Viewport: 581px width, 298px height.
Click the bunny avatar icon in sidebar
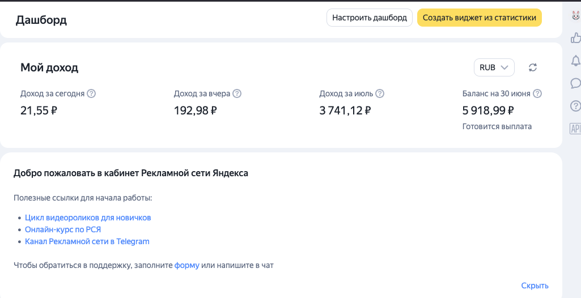[575, 16]
